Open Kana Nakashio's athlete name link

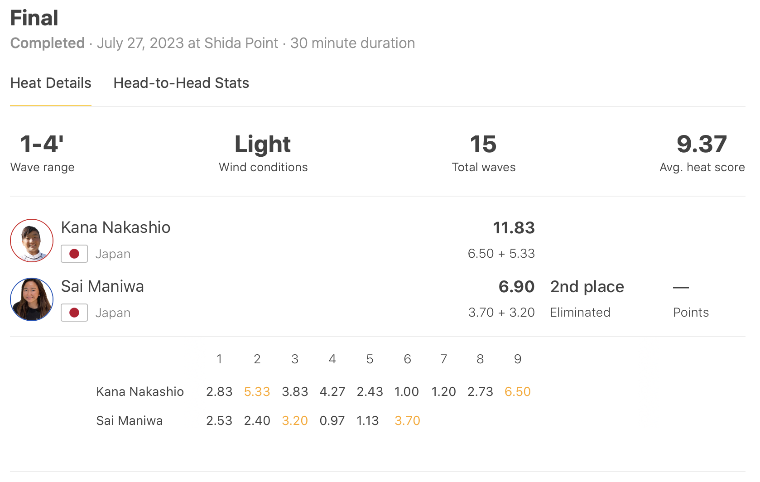pos(115,227)
